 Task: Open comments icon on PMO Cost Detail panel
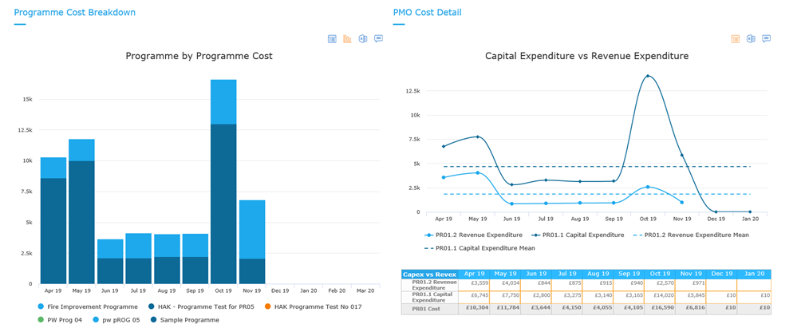pyautogui.click(x=766, y=39)
